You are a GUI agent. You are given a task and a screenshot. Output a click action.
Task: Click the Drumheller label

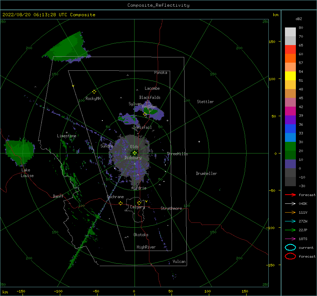(206, 174)
